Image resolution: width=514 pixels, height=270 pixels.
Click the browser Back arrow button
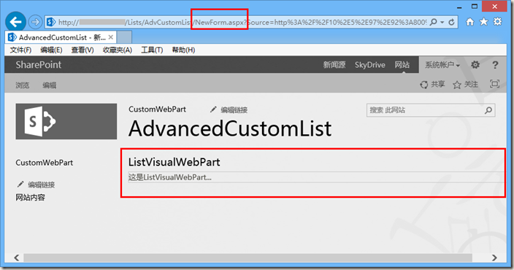[15, 22]
